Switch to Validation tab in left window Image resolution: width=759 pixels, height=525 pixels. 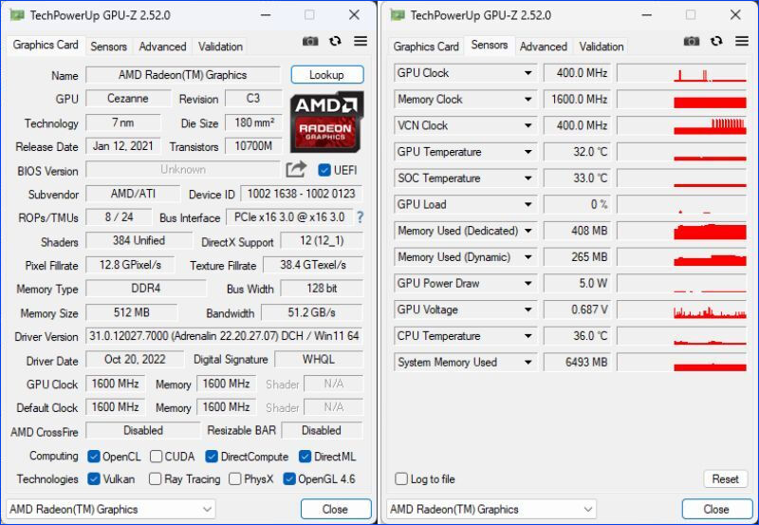tap(220, 47)
